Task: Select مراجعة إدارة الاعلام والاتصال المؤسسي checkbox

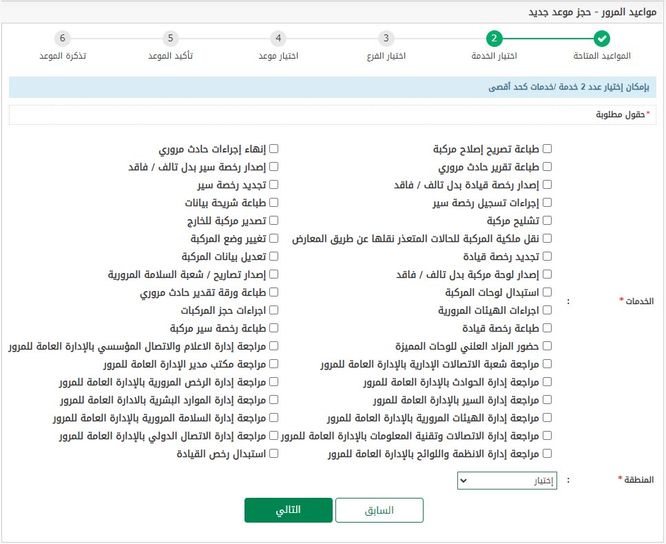Action: 274,346
